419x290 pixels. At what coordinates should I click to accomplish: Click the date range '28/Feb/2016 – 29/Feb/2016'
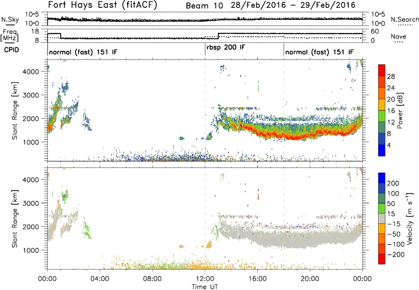(293, 5)
